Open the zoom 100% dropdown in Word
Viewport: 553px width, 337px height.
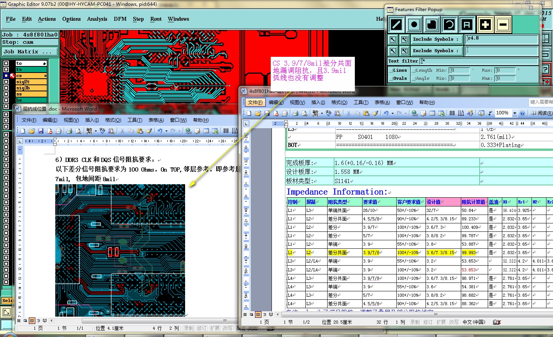click(x=515, y=113)
